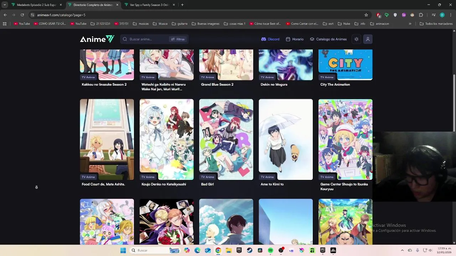Click the Dekin no Mogura title
The image size is (456, 256).
[x=274, y=85]
